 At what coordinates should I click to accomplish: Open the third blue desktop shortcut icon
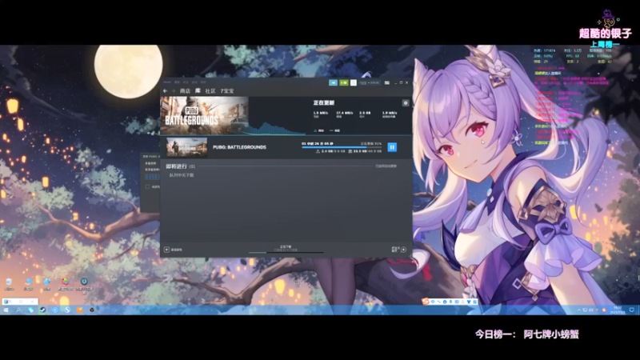47,283
